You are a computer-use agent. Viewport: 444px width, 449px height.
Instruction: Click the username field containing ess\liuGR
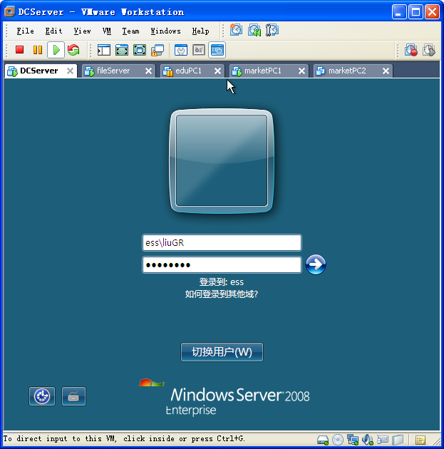[222, 243]
